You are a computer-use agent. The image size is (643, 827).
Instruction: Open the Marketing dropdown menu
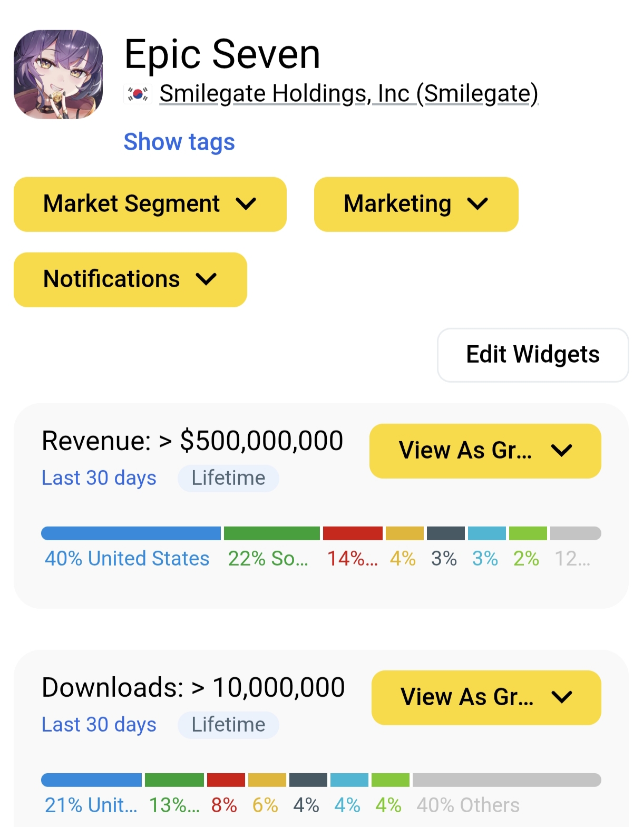coord(416,204)
